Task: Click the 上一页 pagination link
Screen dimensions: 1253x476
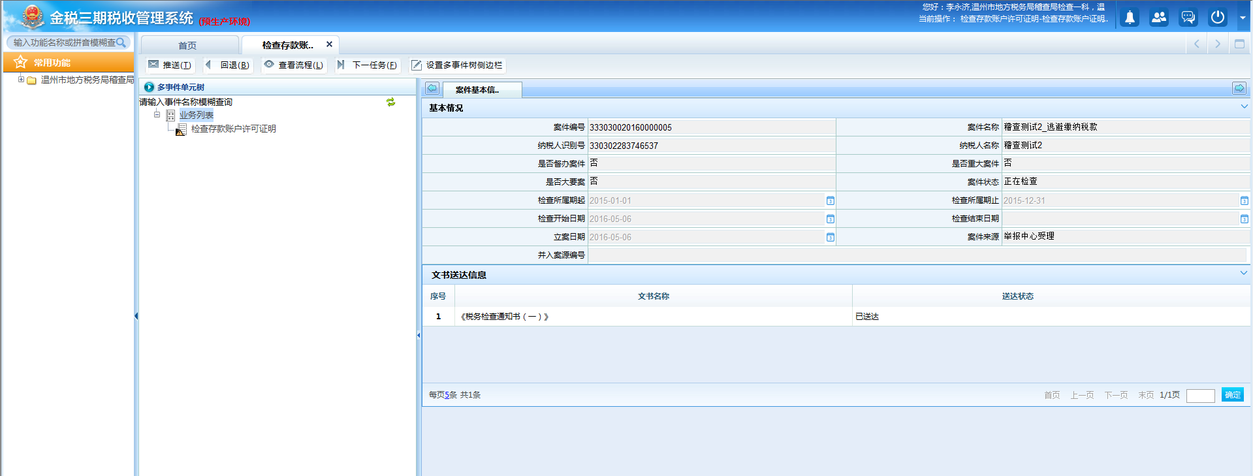Action: click(1082, 395)
